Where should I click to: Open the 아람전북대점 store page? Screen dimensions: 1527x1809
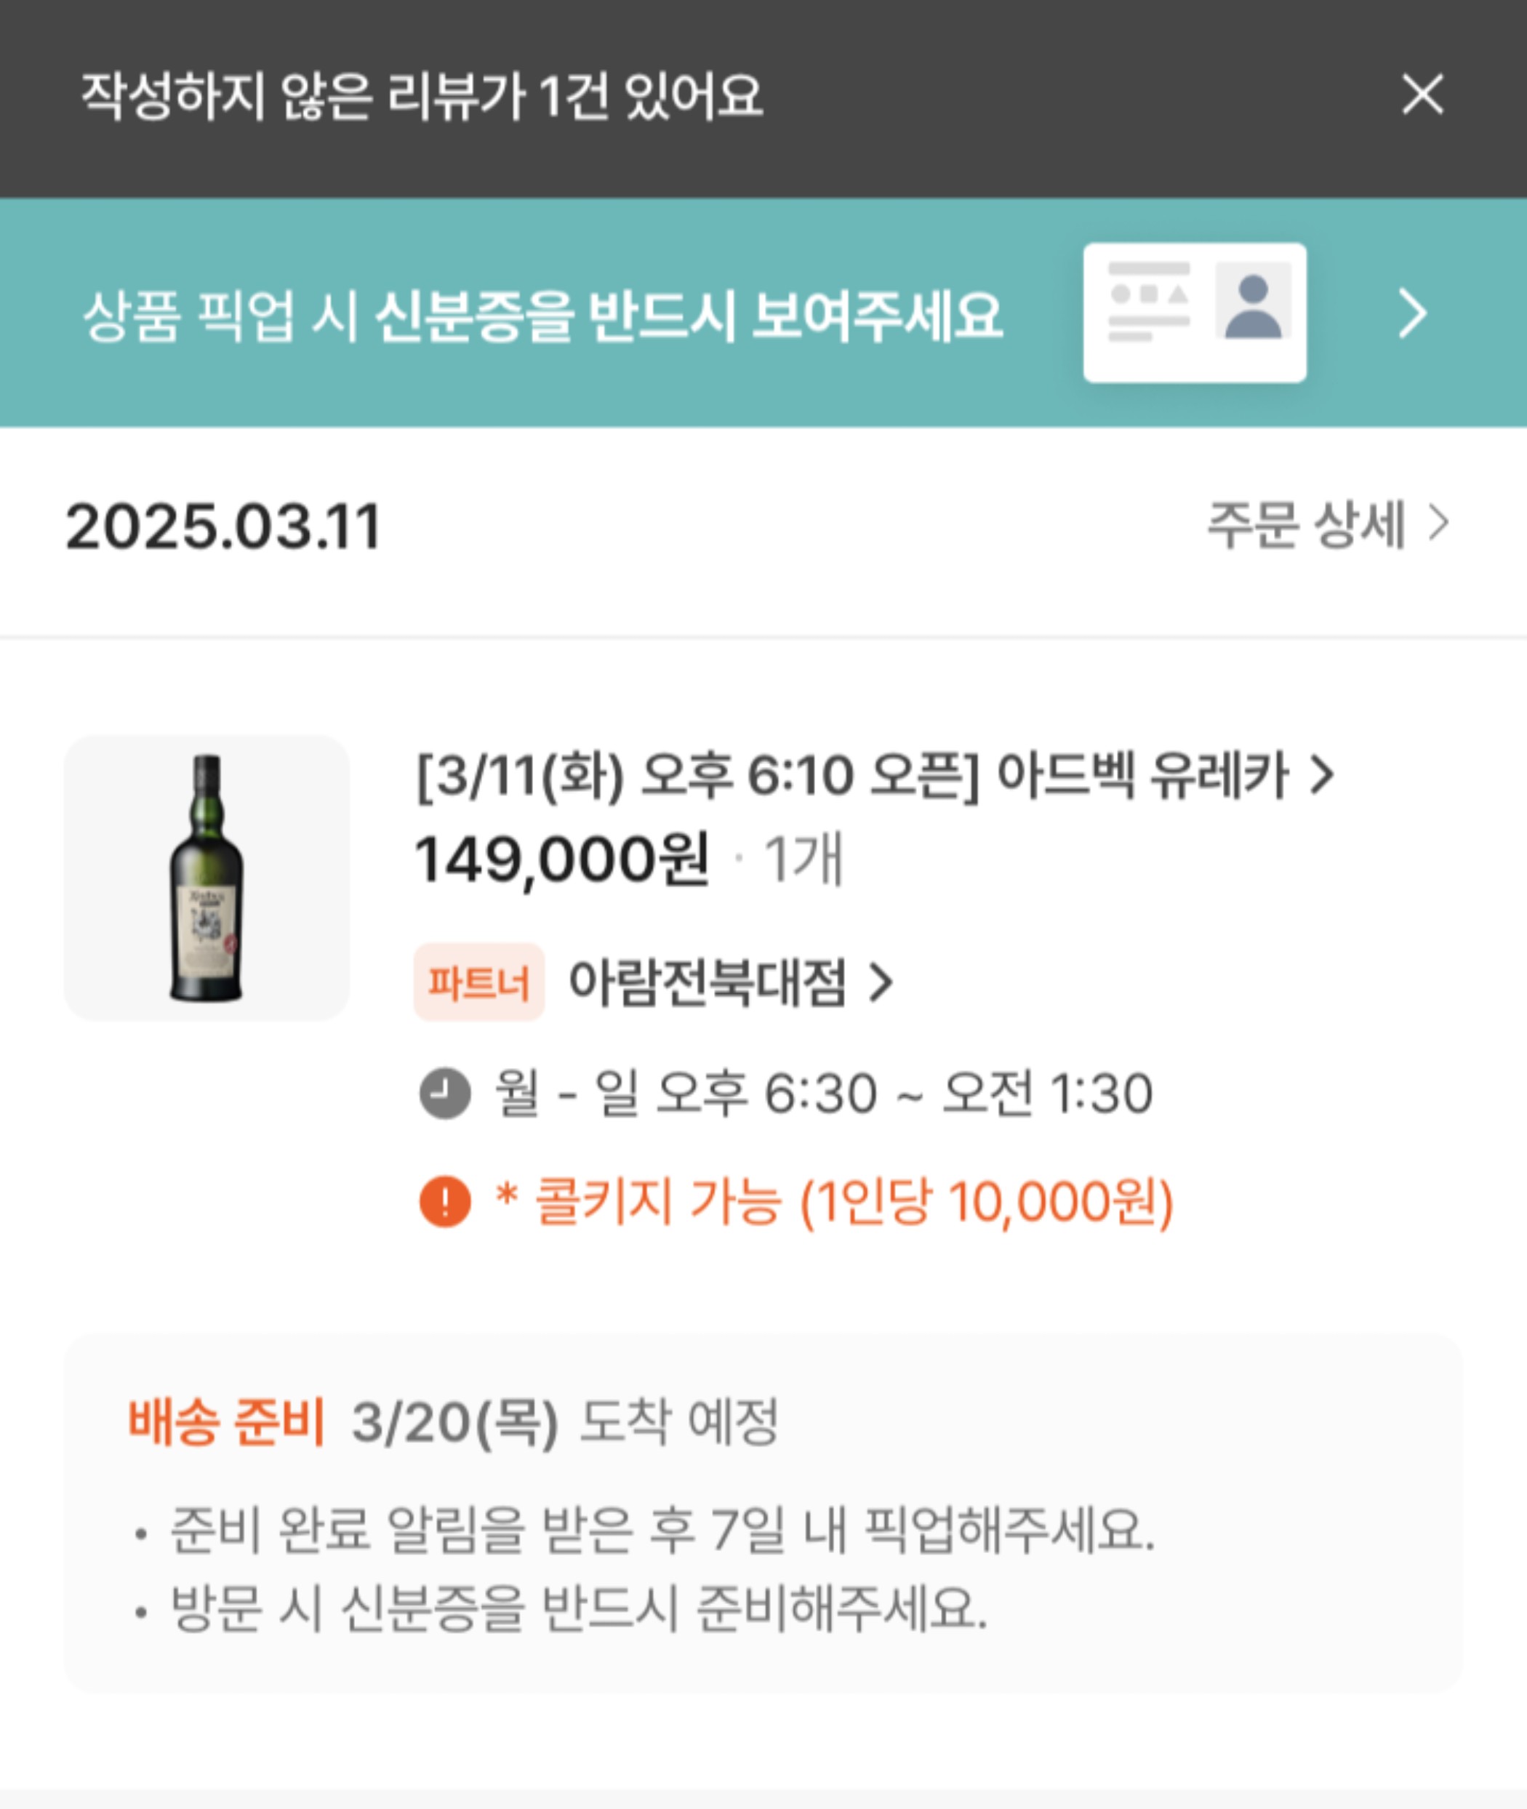706,982
